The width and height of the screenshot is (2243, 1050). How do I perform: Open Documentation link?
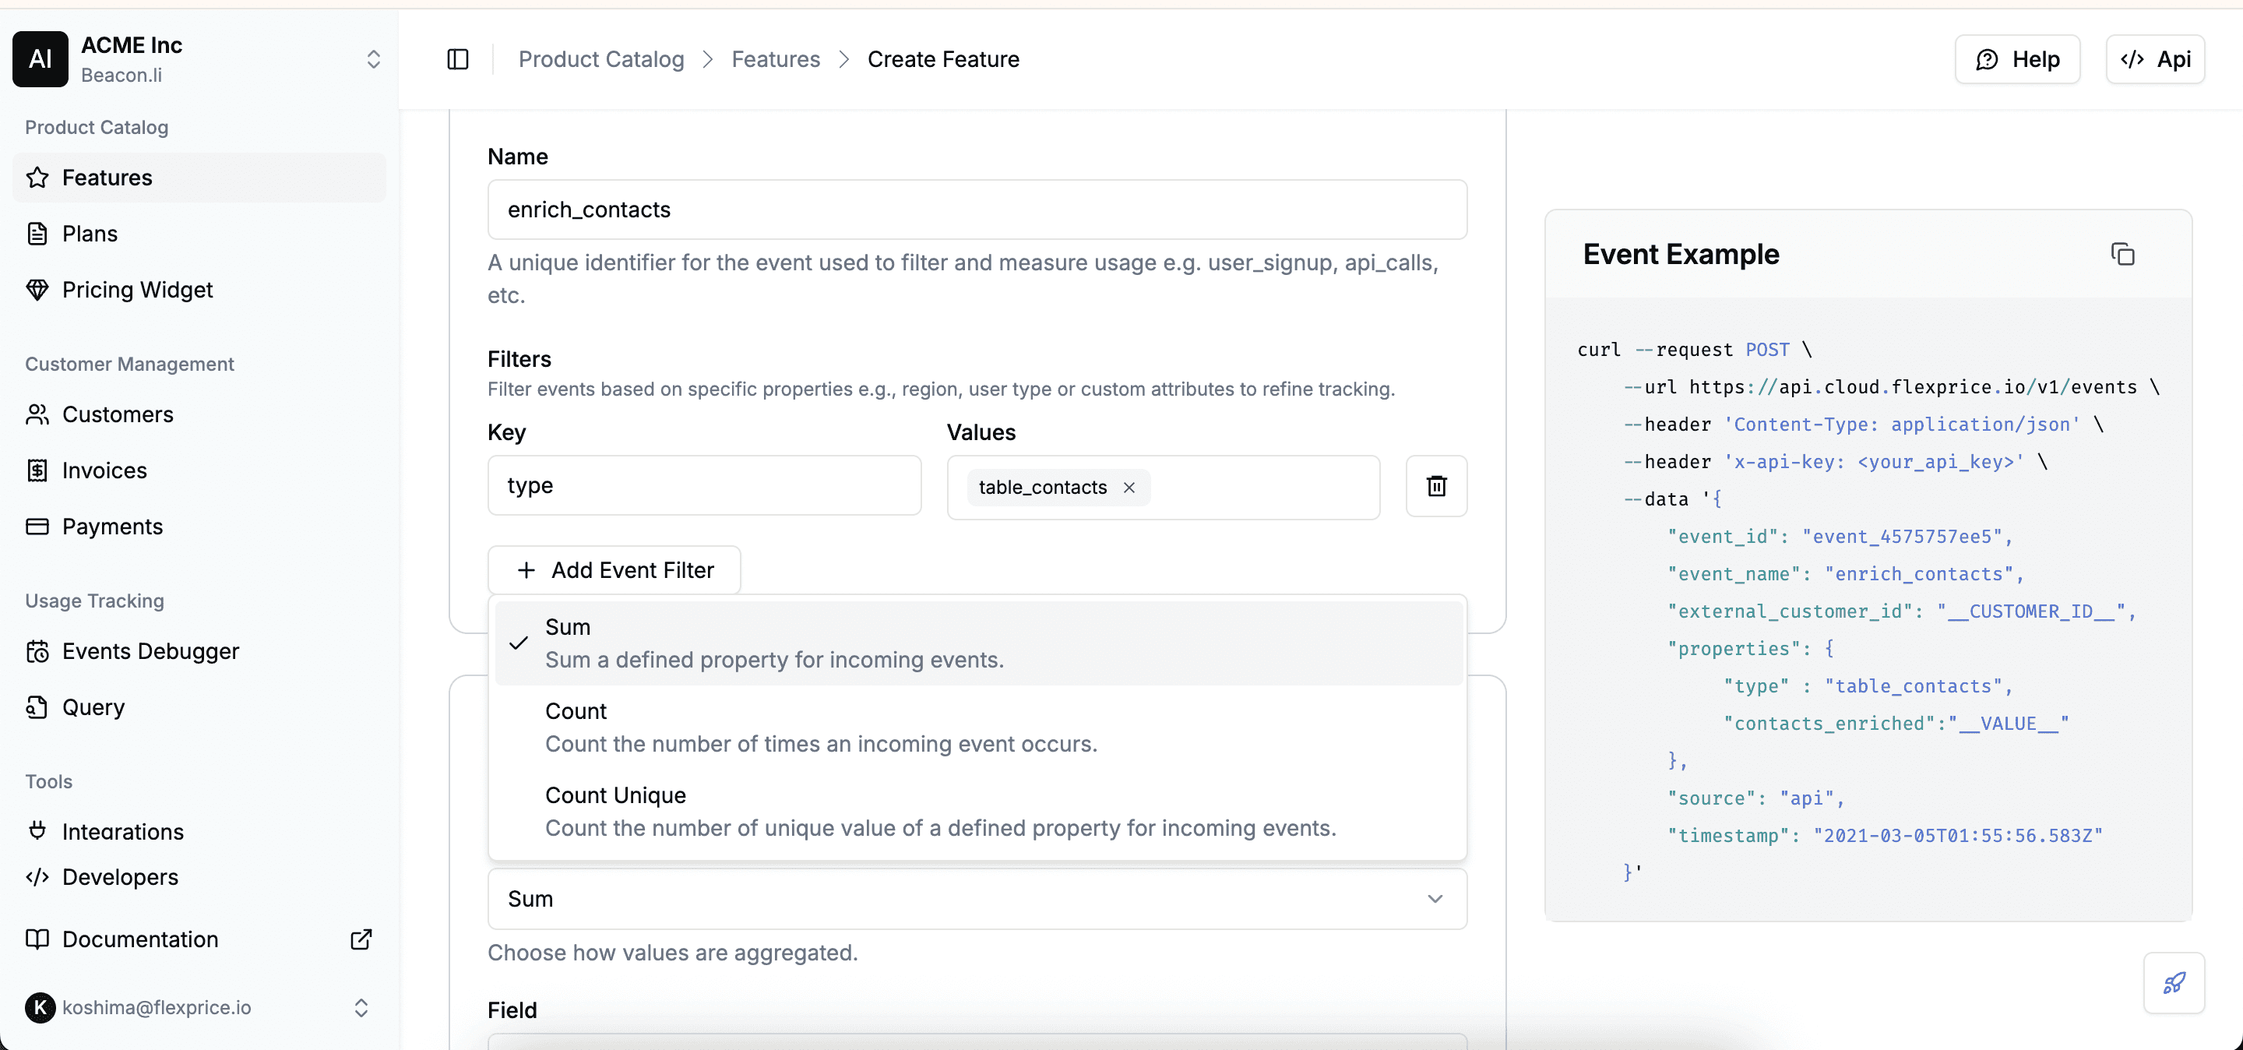pyautogui.click(x=199, y=939)
